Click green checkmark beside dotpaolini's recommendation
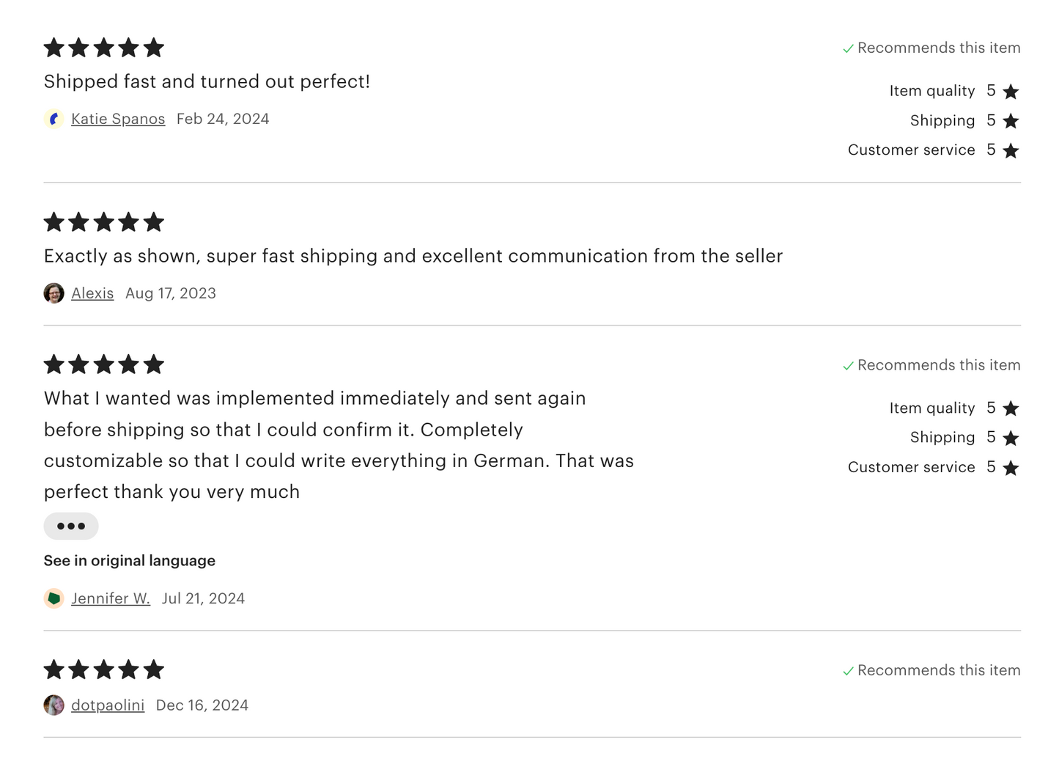This screenshot has width=1059, height=778. pyautogui.click(x=848, y=671)
